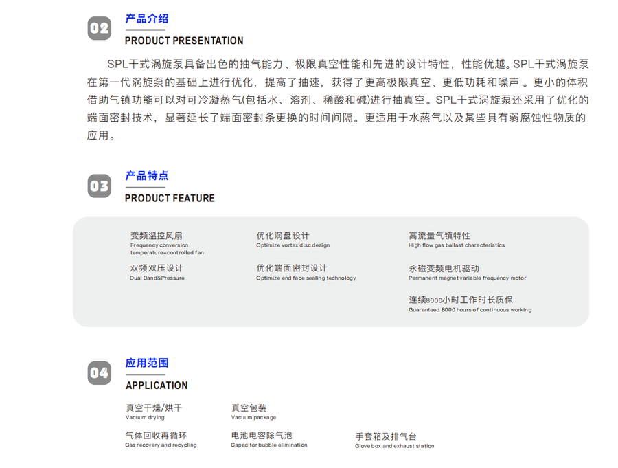This screenshot has height=468, width=618.
Task: Click the 变频温控风扇 feature label
Action: point(157,236)
